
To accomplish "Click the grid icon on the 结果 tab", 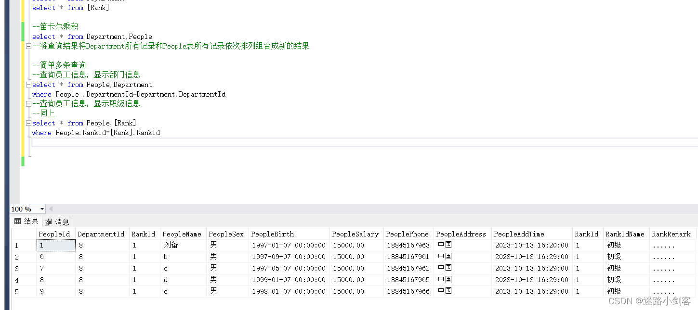I will click(17, 222).
